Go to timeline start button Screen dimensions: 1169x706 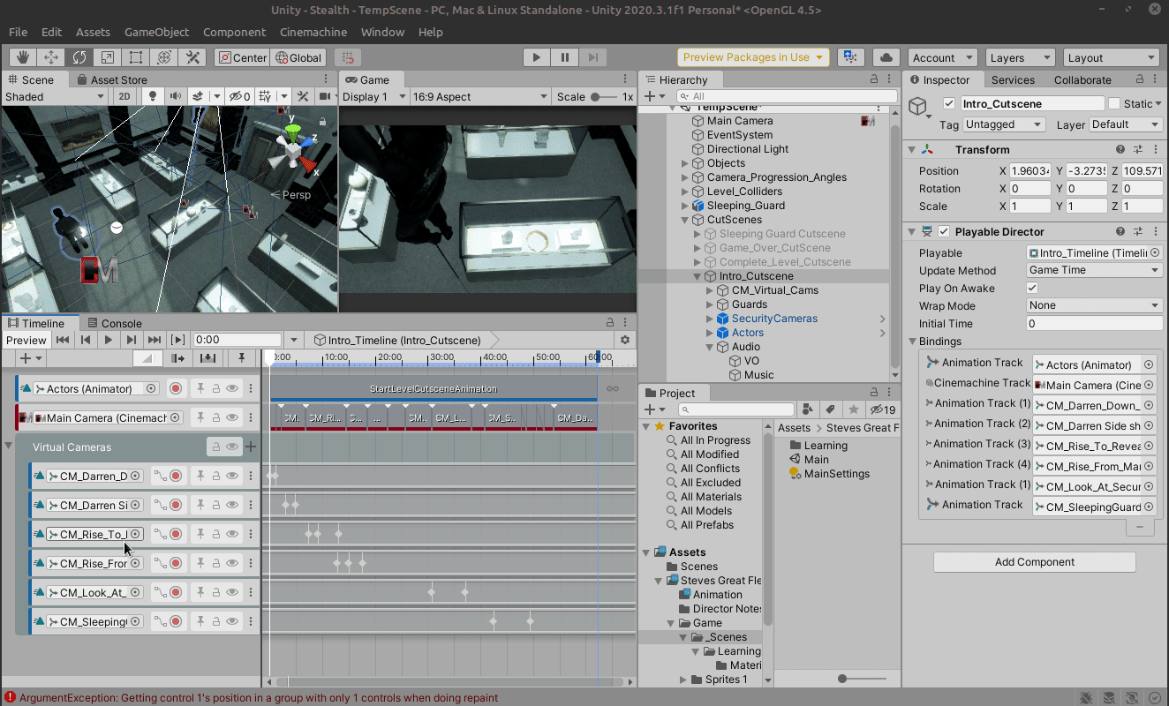63,340
